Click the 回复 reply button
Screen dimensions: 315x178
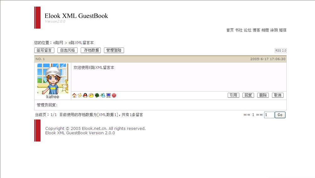point(248,95)
